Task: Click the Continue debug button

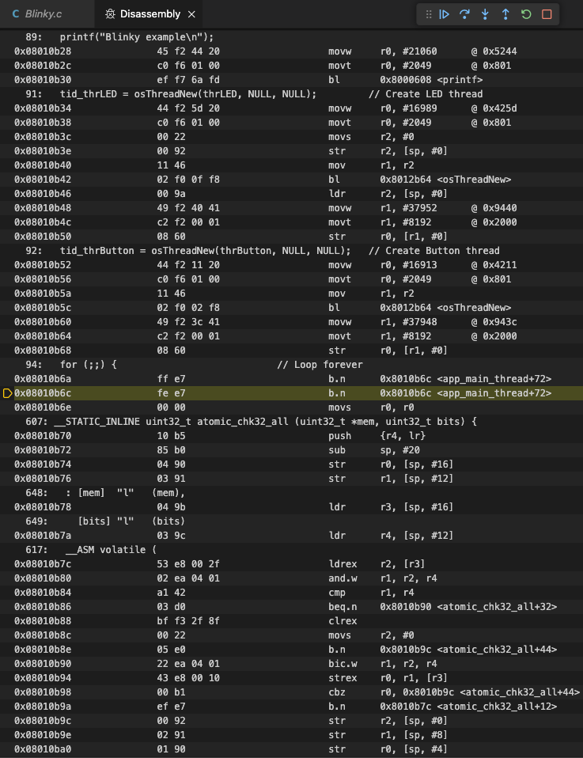Action: coord(445,14)
